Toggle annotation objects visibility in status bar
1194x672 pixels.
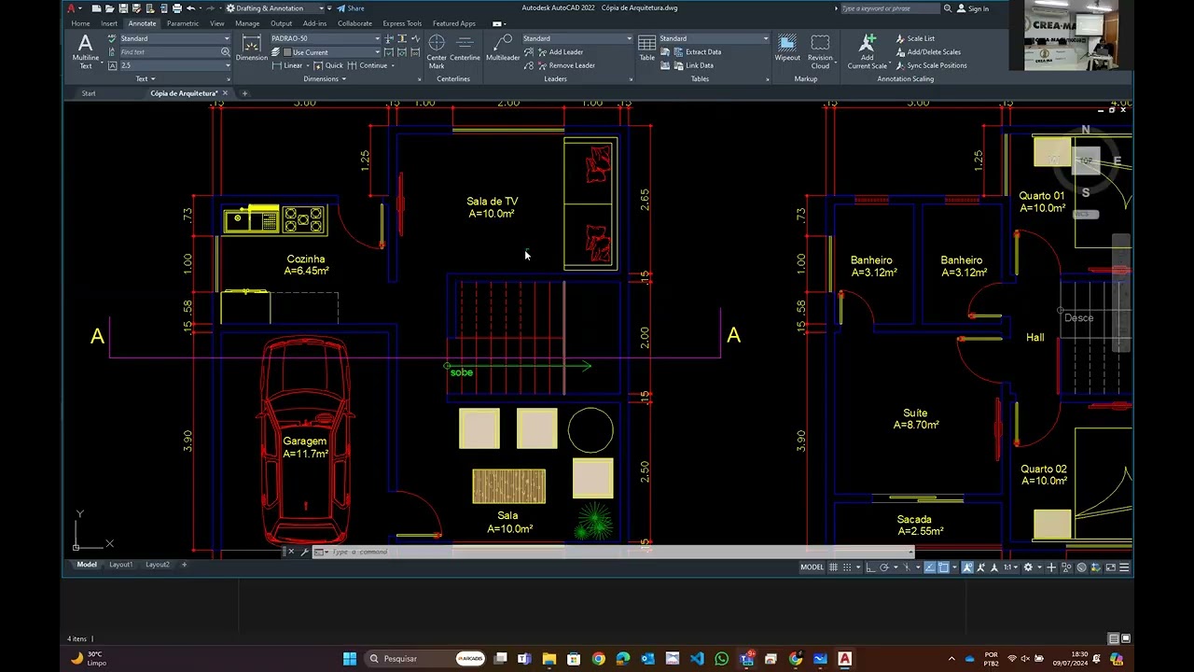(x=968, y=567)
